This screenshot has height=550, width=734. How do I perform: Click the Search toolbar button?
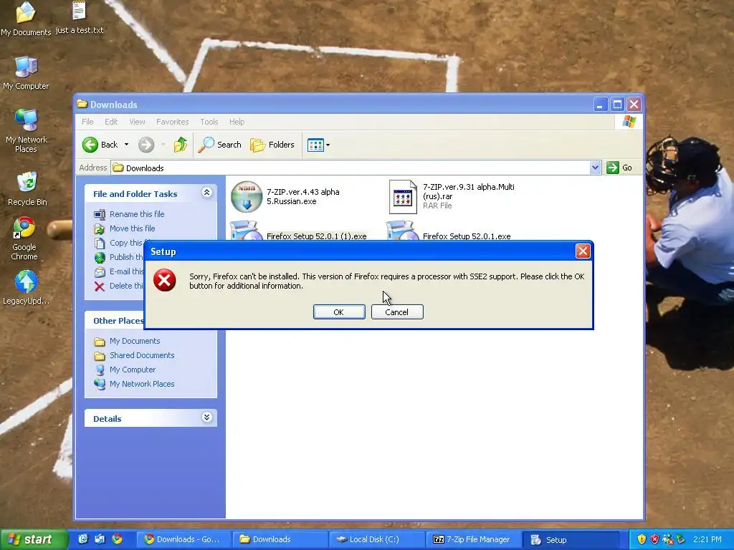pos(219,145)
